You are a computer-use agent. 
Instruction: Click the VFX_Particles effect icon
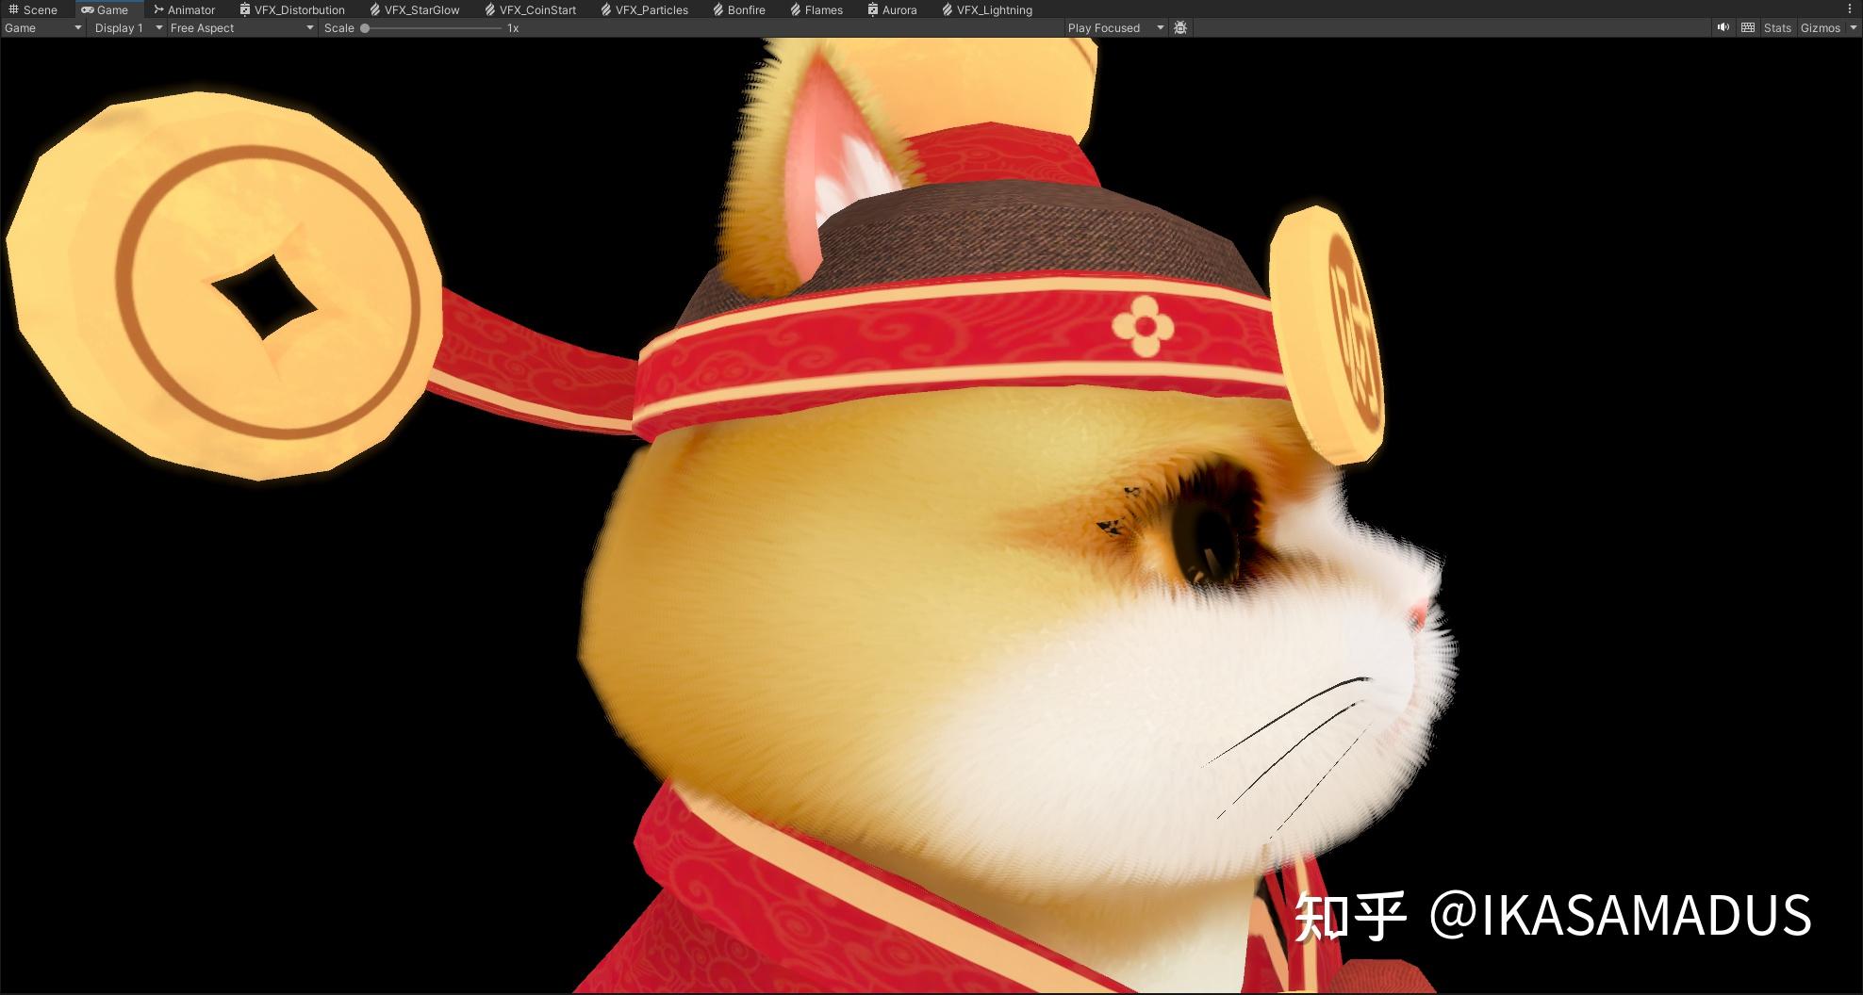coord(606,9)
